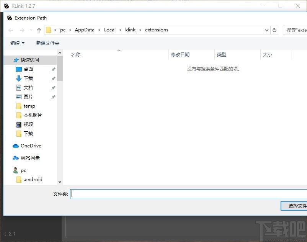Open OneDrive in the navigation pane
Image resolution: width=307 pixels, height=242 pixels.
tap(31, 146)
